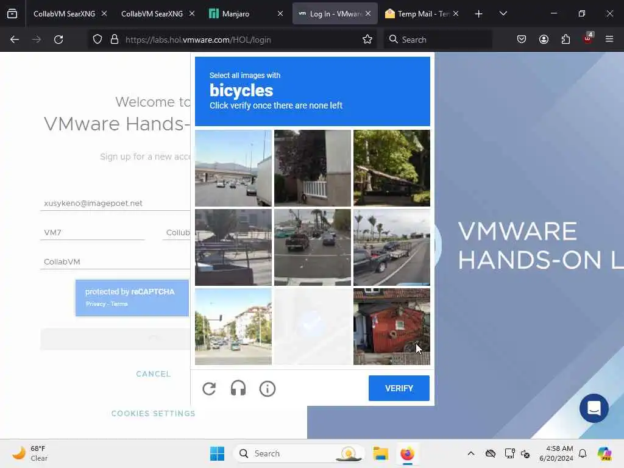Click the weather widget showing 68°F
624x468 pixels.
(x=30, y=453)
